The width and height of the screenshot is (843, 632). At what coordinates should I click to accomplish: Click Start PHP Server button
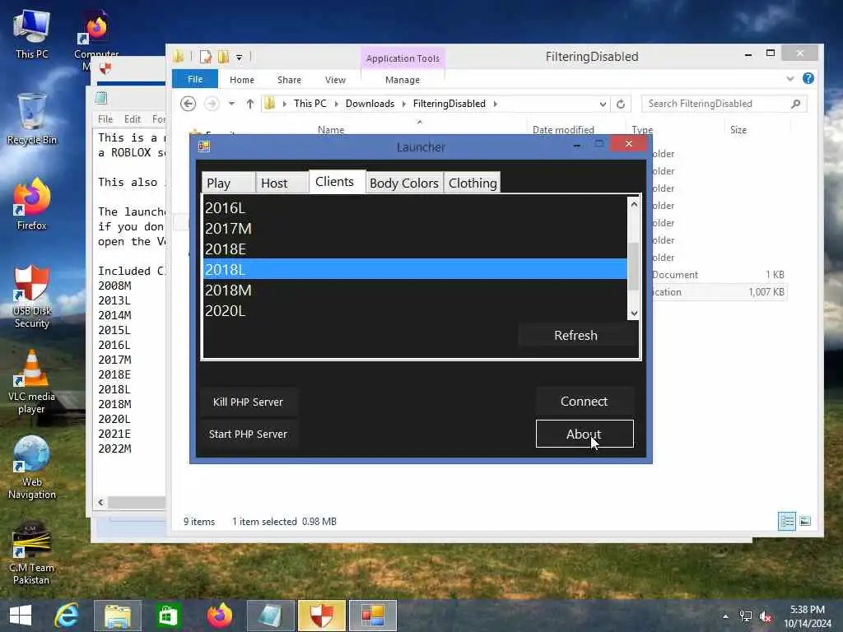(x=248, y=434)
